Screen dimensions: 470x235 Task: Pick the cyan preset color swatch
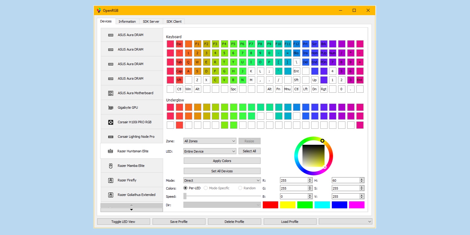click(322, 205)
